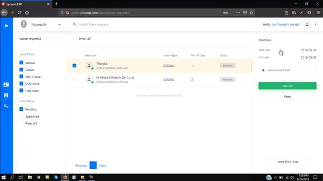Viewport: 323px width, 181px height.
Task: Click the Leave request note field
Action: click(287, 70)
